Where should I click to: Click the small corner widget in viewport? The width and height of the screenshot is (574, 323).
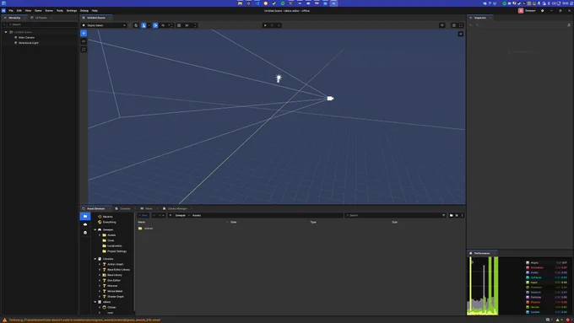pos(461,34)
